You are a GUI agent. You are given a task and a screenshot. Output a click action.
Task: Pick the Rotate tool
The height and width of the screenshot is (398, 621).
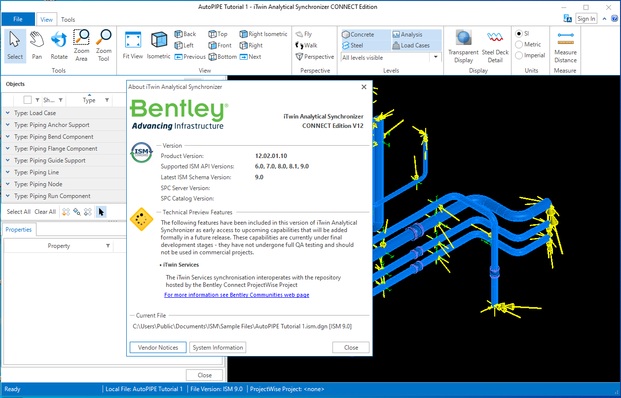pos(59,45)
